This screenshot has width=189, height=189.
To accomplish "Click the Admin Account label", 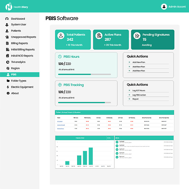I will point(177,7).
